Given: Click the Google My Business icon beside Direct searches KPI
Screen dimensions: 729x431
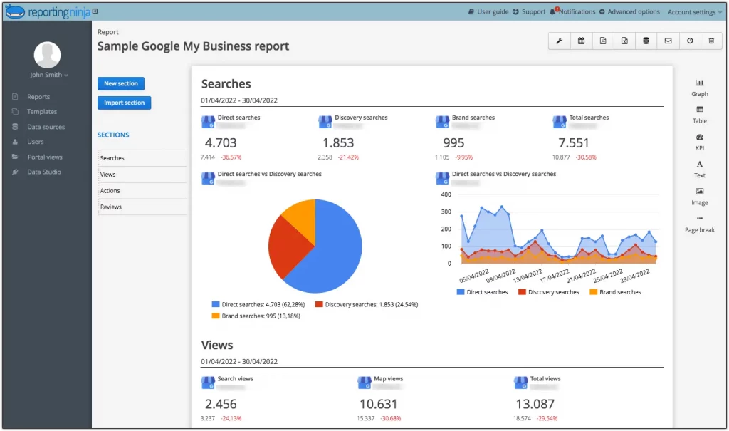Looking at the screenshot, I should click(x=208, y=122).
